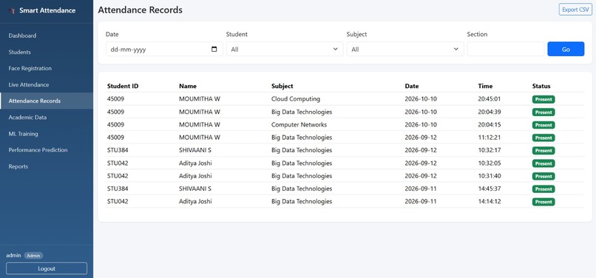Click 45009 ID in Computer Networks row

click(115, 125)
